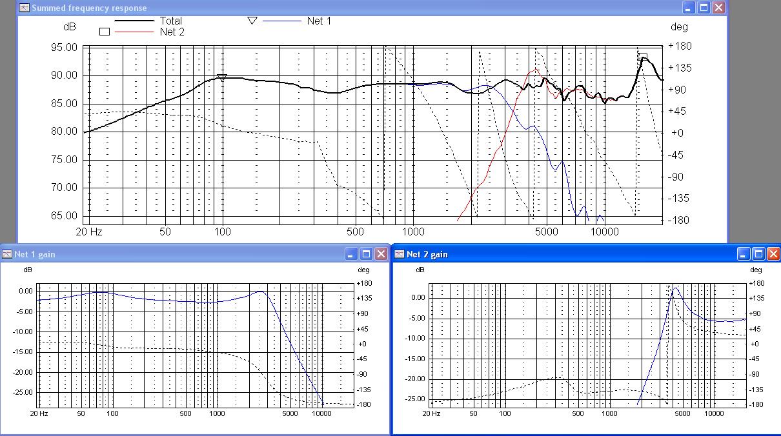Click the 'deg' label in Summed frequency response
This screenshot has height=436, width=781.
tap(679, 27)
